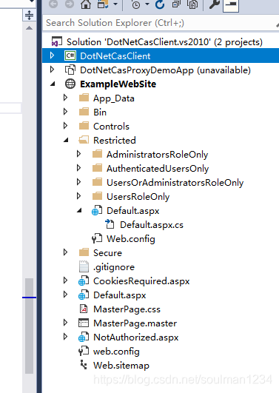Expand DotNetCasProxyDemoApp (unavailable) node
The height and width of the screenshot is (393, 279).
(52, 70)
